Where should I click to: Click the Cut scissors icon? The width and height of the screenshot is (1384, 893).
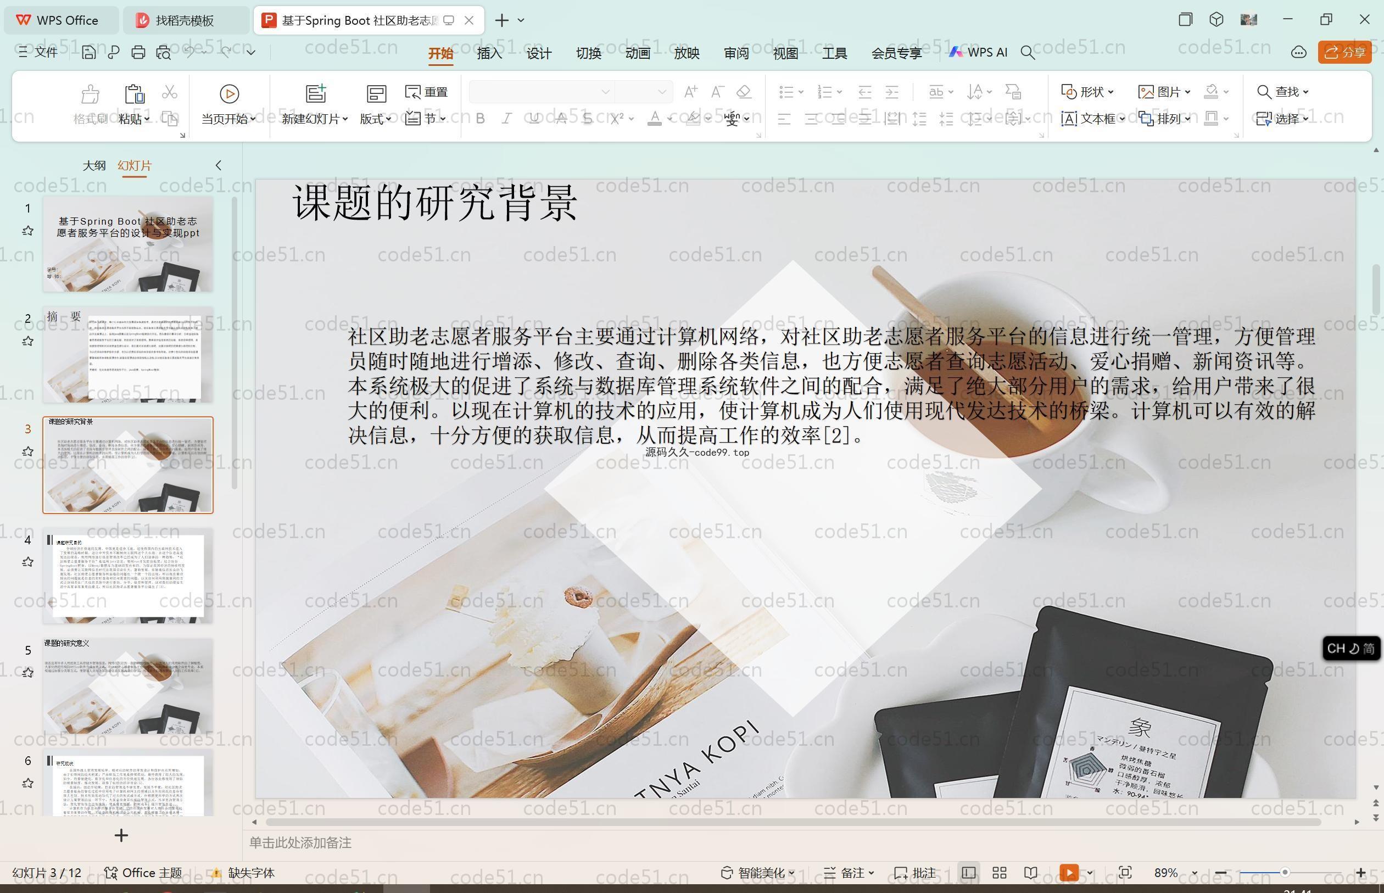tap(169, 92)
